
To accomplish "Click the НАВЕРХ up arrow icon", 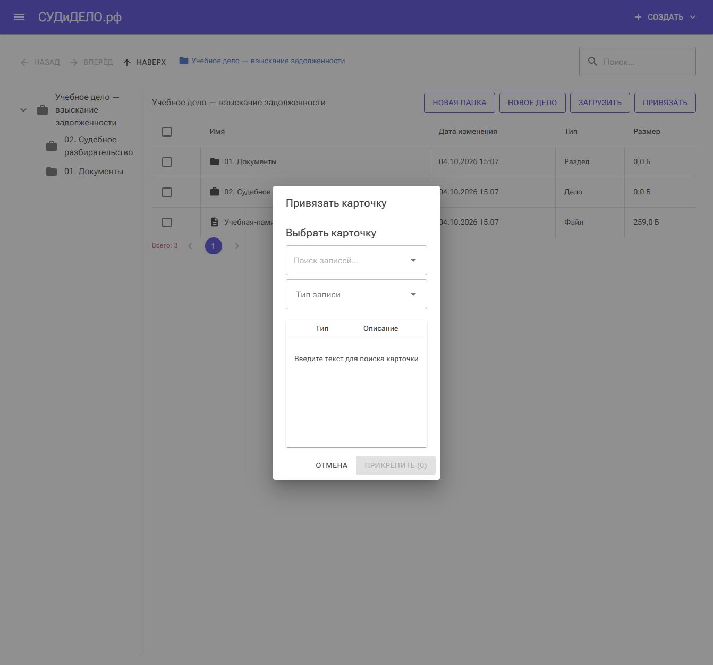I will tap(127, 63).
